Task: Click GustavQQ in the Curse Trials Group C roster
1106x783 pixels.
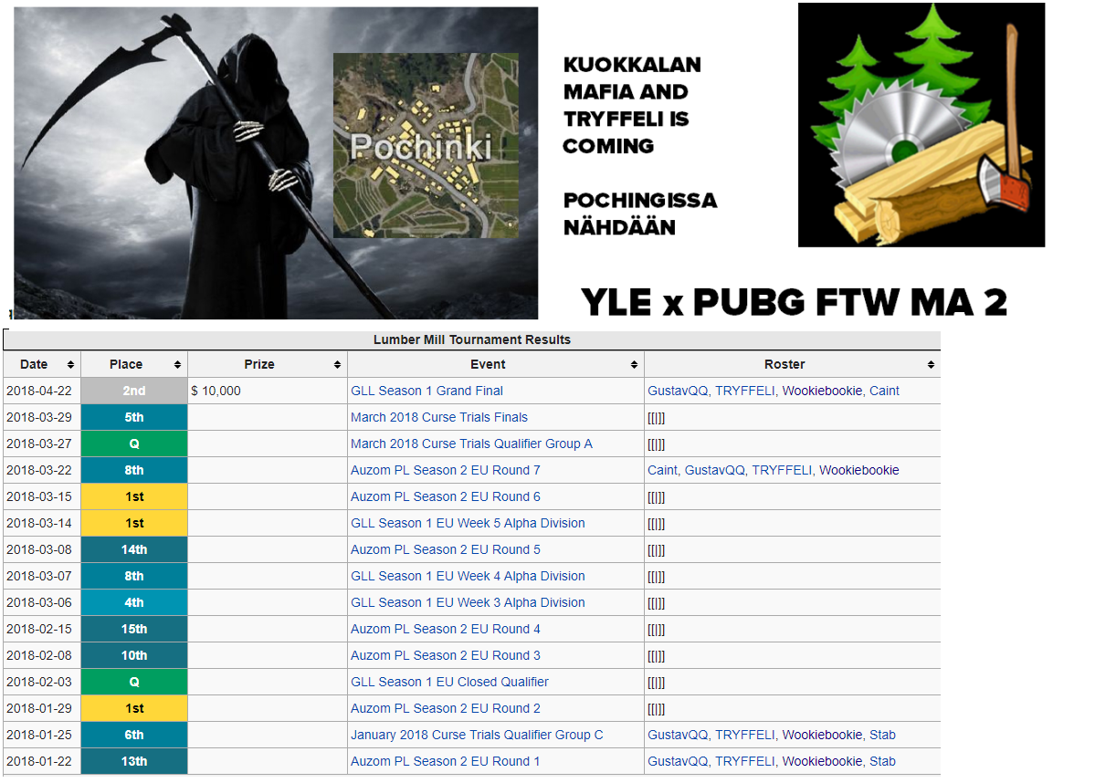Action: click(x=677, y=735)
